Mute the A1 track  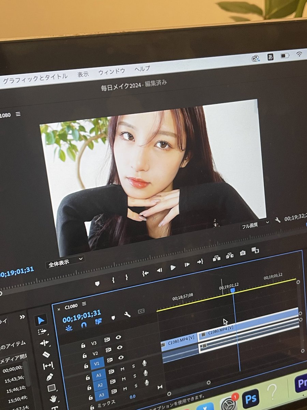coord(122,369)
